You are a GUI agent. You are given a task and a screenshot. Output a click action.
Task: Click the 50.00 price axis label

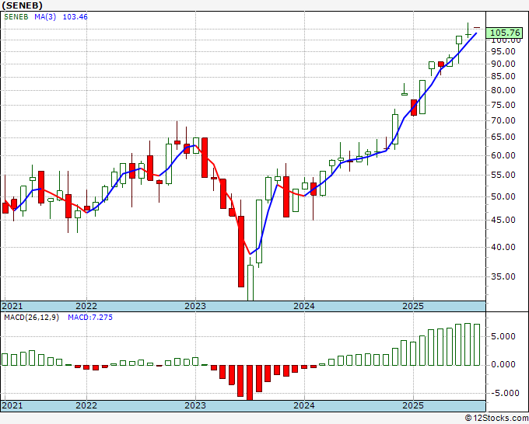(x=503, y=196)
